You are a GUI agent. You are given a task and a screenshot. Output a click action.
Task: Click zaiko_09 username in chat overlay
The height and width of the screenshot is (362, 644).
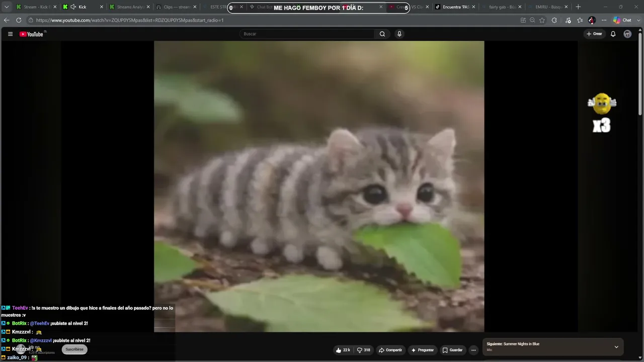tap(16, 358)
